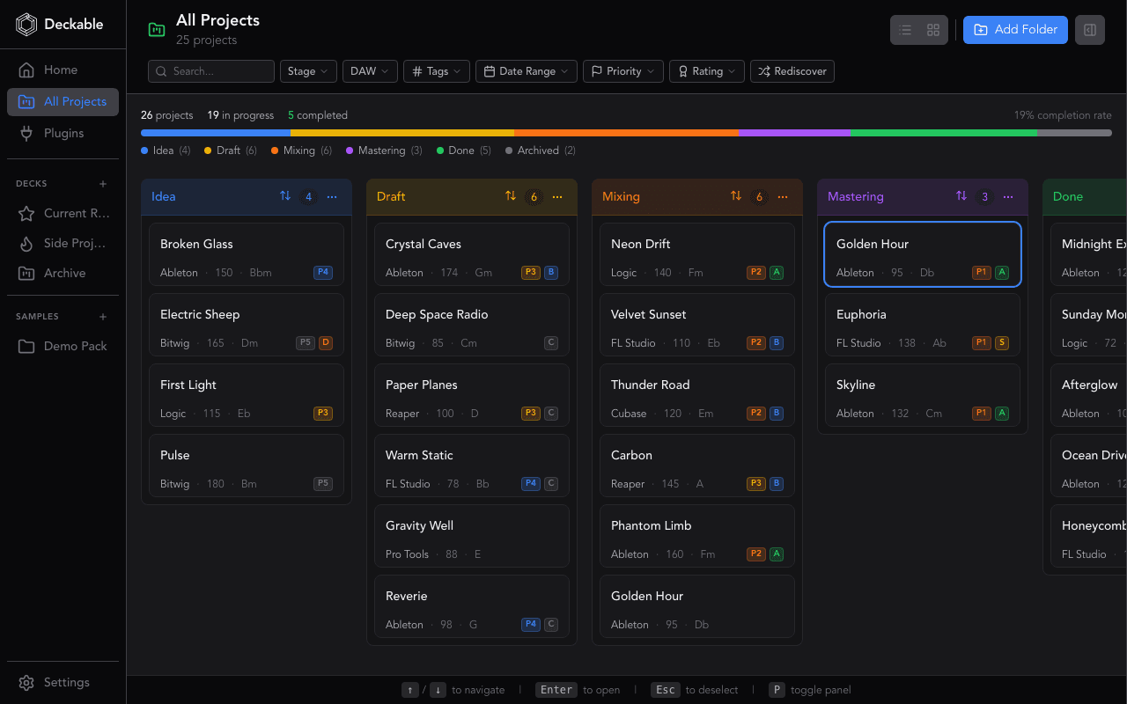Open the Rating filter dropdown
The width and height of the screenshot is (1127, 704).
point(707,71)
